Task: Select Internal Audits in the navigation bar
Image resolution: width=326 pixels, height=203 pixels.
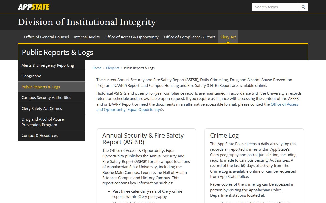Action: coord(87,37)
